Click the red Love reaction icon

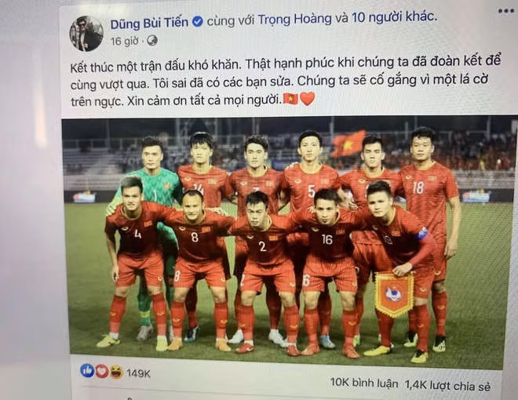[102, 372]
